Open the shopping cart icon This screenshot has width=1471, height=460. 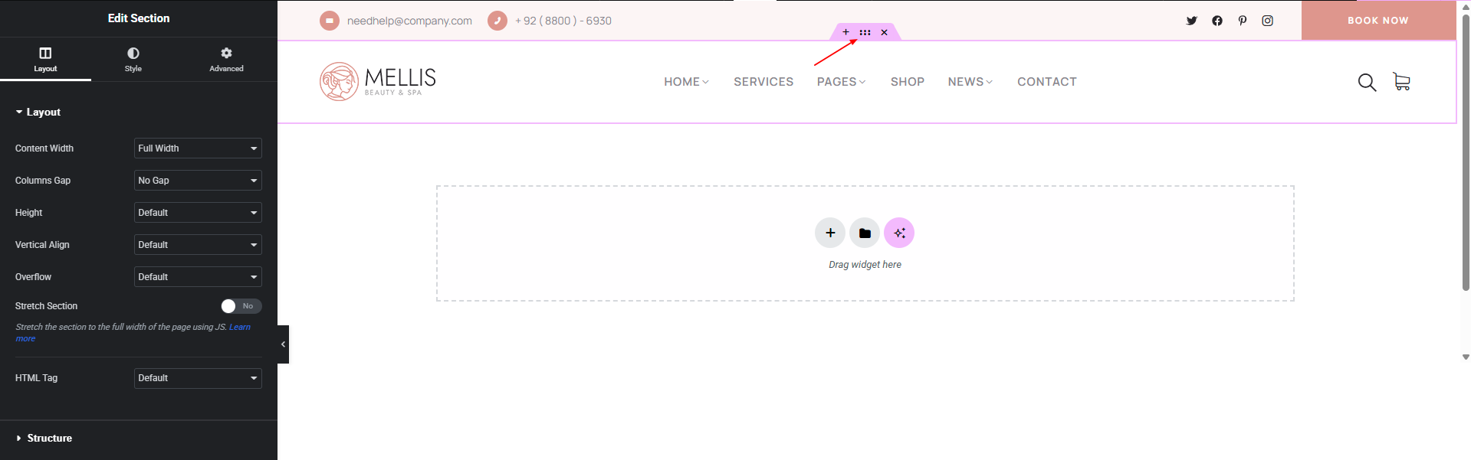pyautogui.click(x=1401, y=82)
